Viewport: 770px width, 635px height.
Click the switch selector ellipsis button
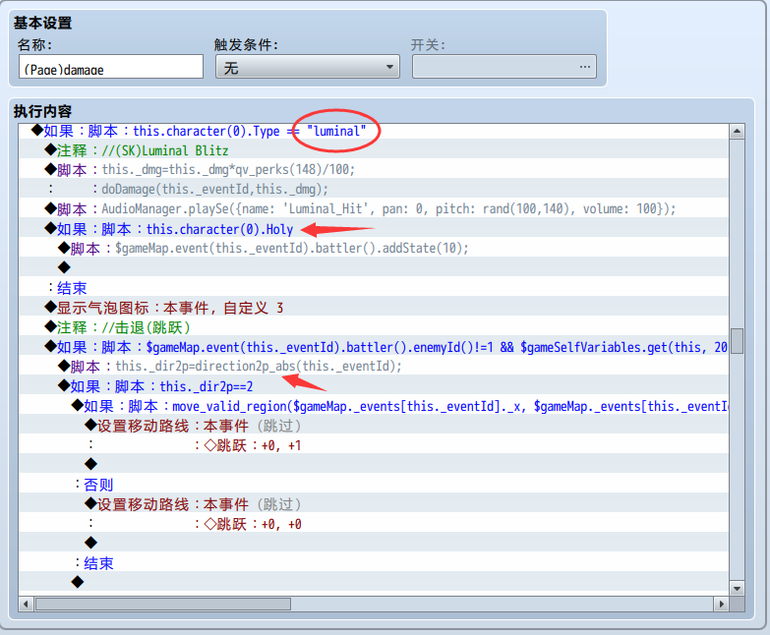click(584, 67)
